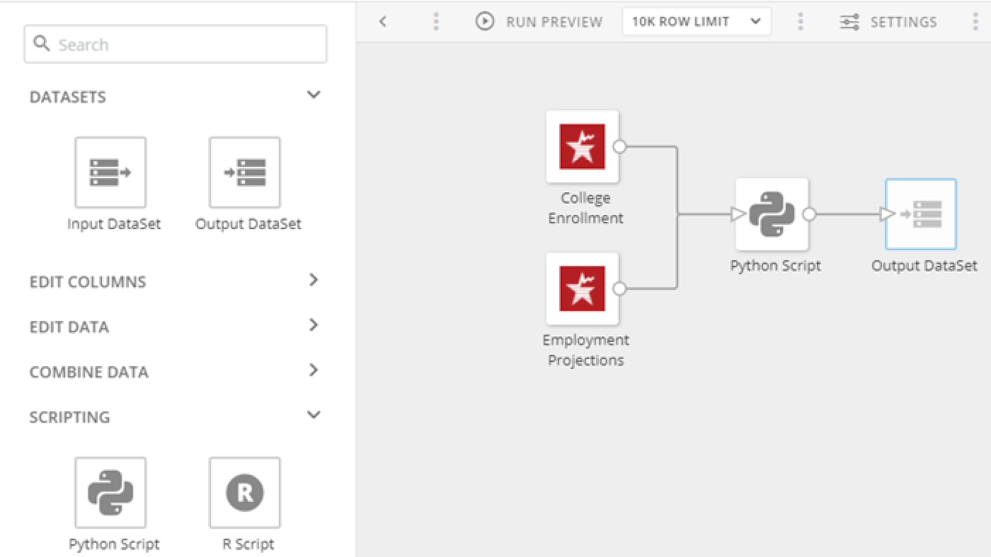The image size is (991, 557).
Task: Click the back arrow in toolbar
Action: coord(383,22)
